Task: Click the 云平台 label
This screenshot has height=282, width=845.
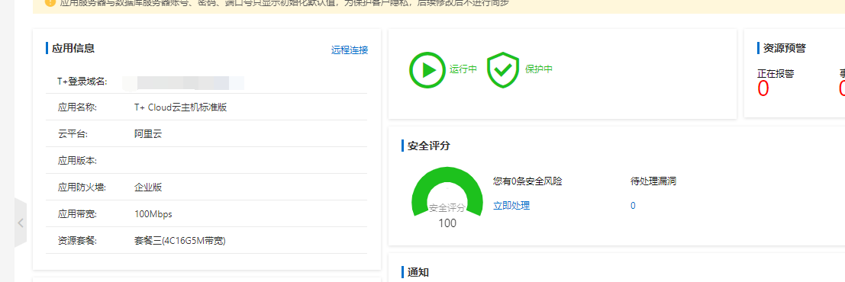Action: (73, 134)
